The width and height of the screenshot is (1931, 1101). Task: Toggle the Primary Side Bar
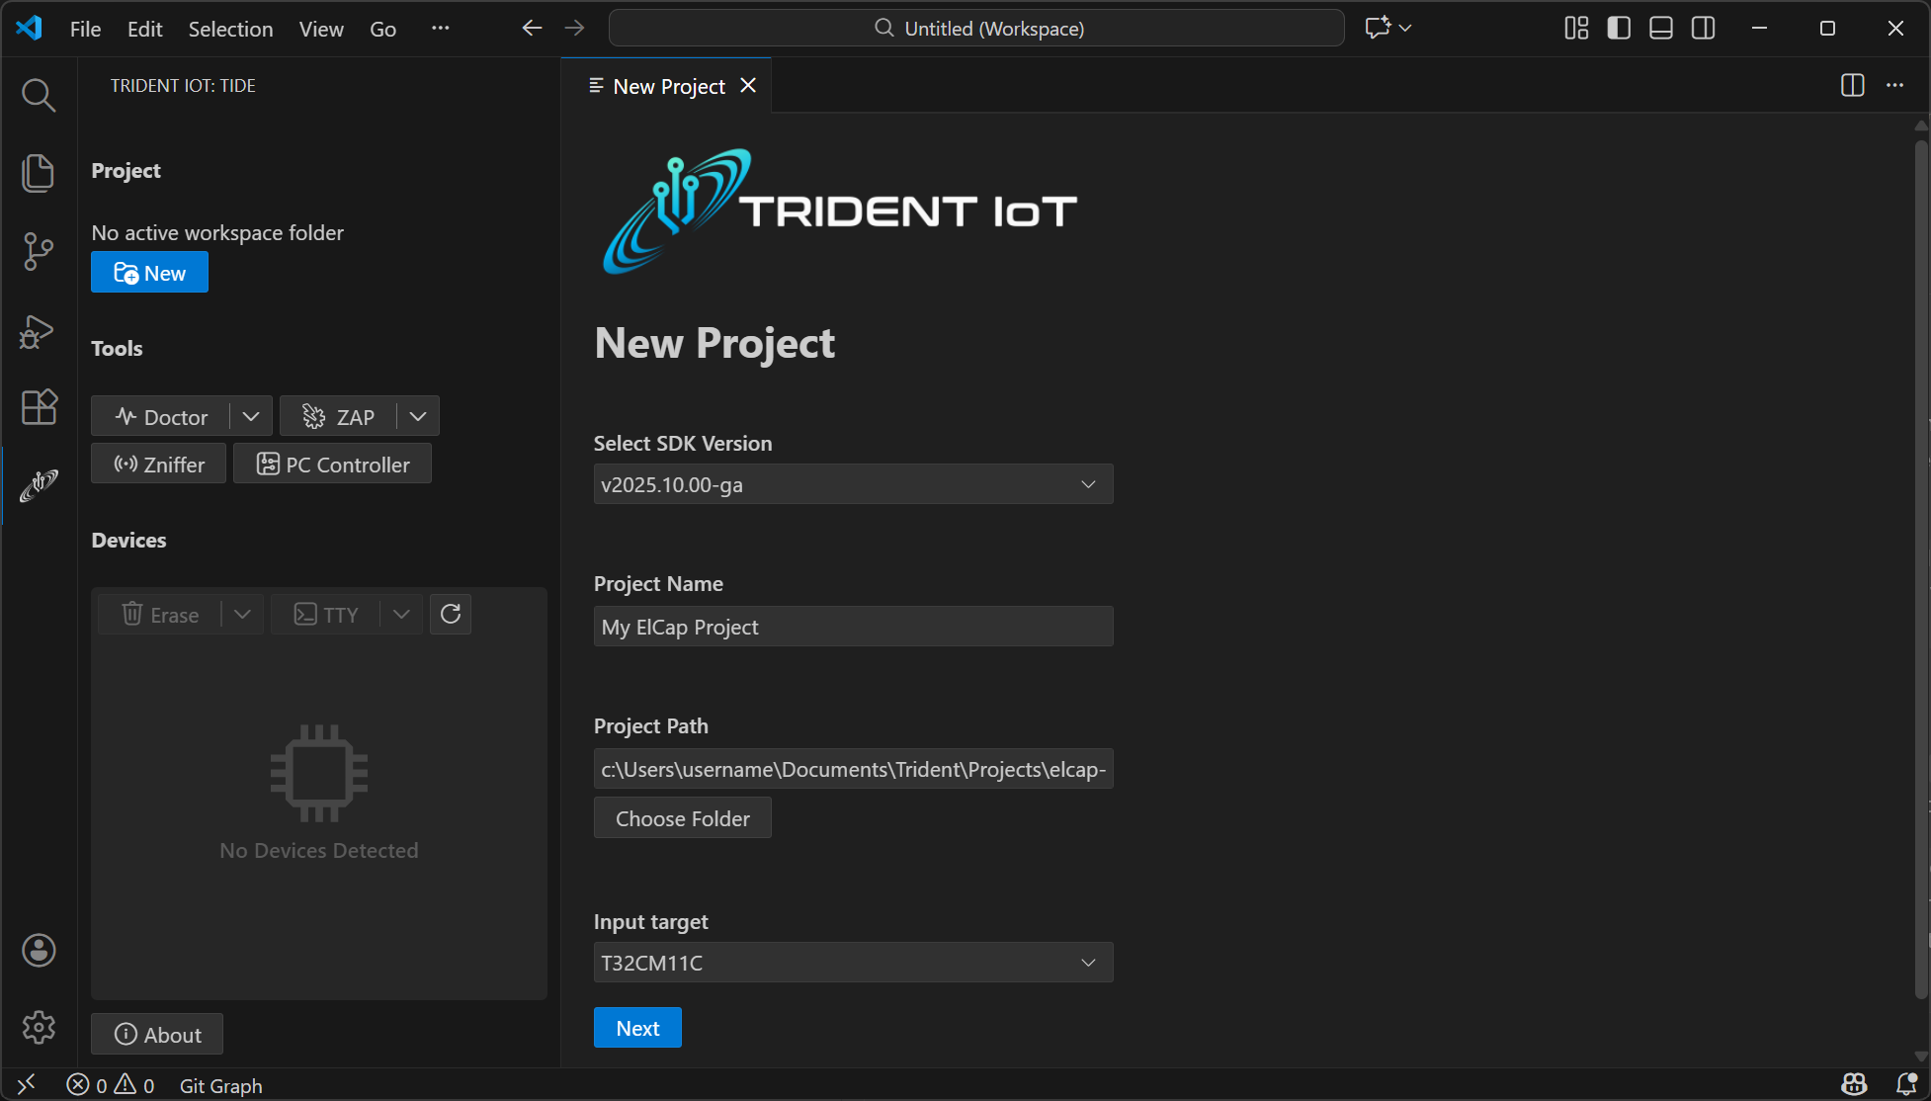[x=1619, y=28]
